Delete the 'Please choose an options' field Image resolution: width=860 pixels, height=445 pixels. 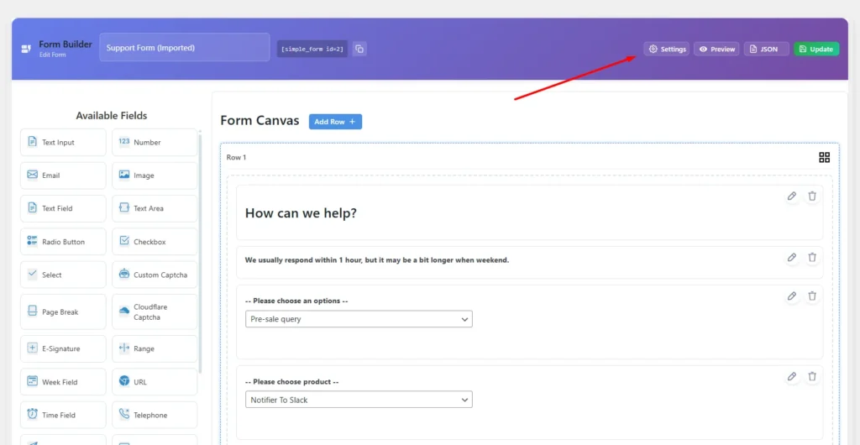pos(812,296)
